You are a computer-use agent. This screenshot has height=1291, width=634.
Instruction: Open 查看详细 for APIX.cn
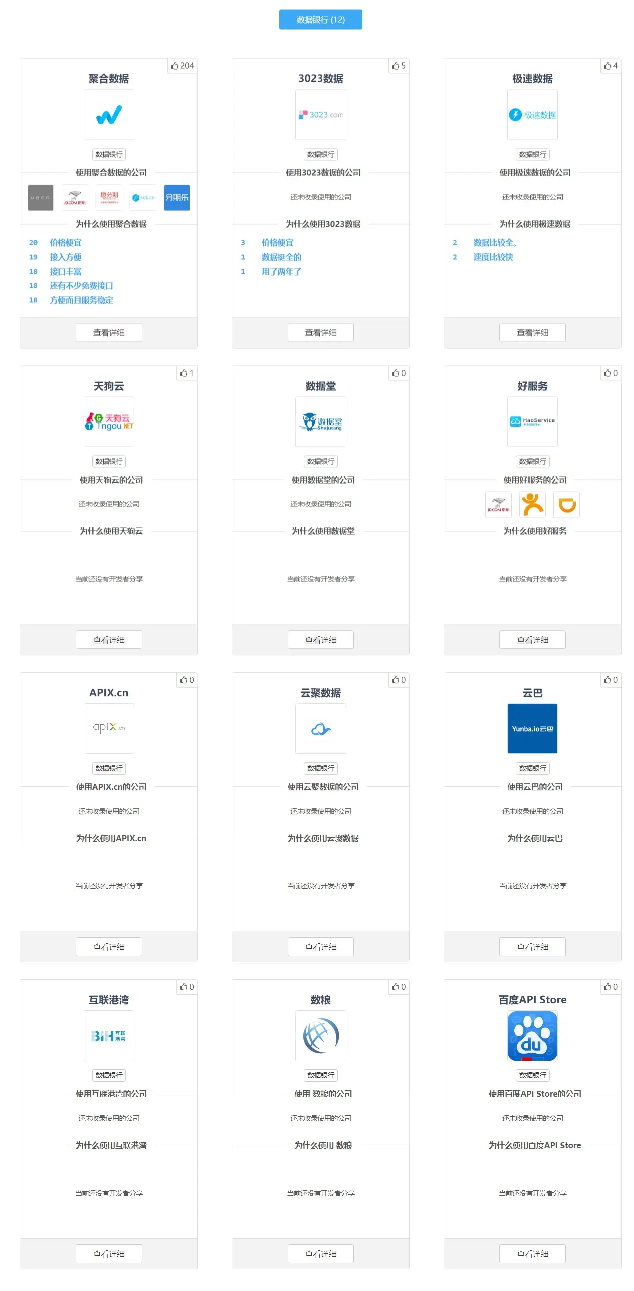coord(109,946)
